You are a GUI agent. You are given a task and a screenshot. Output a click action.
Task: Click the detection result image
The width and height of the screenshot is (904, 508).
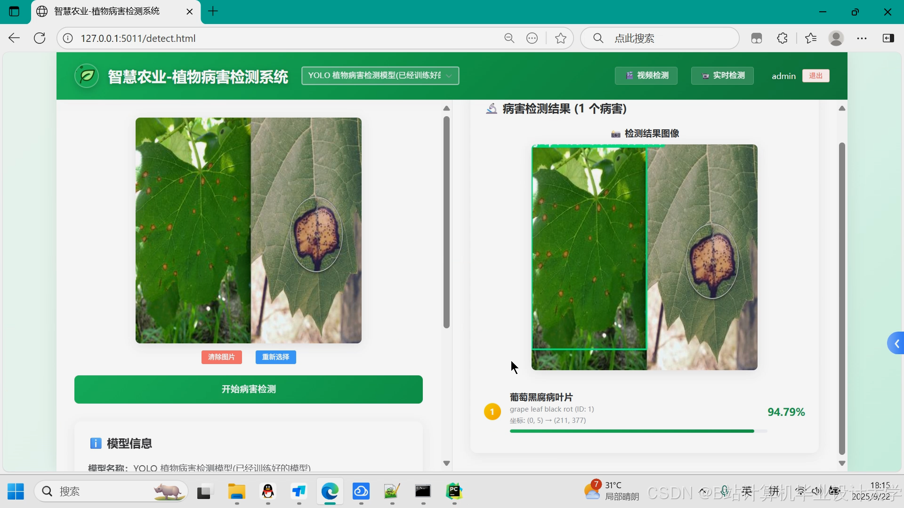[x=644, y=257]
